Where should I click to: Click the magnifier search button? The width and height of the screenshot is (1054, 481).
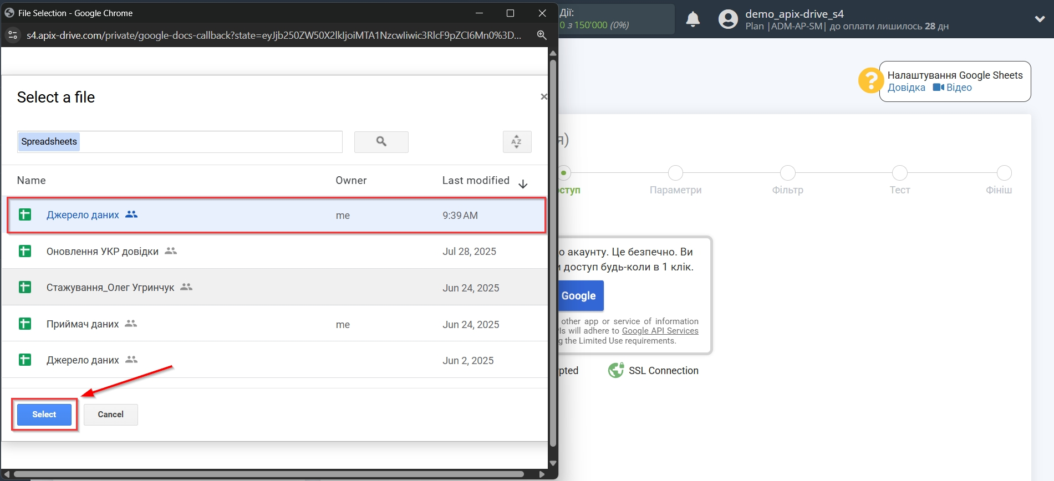(x=381, y=142)
